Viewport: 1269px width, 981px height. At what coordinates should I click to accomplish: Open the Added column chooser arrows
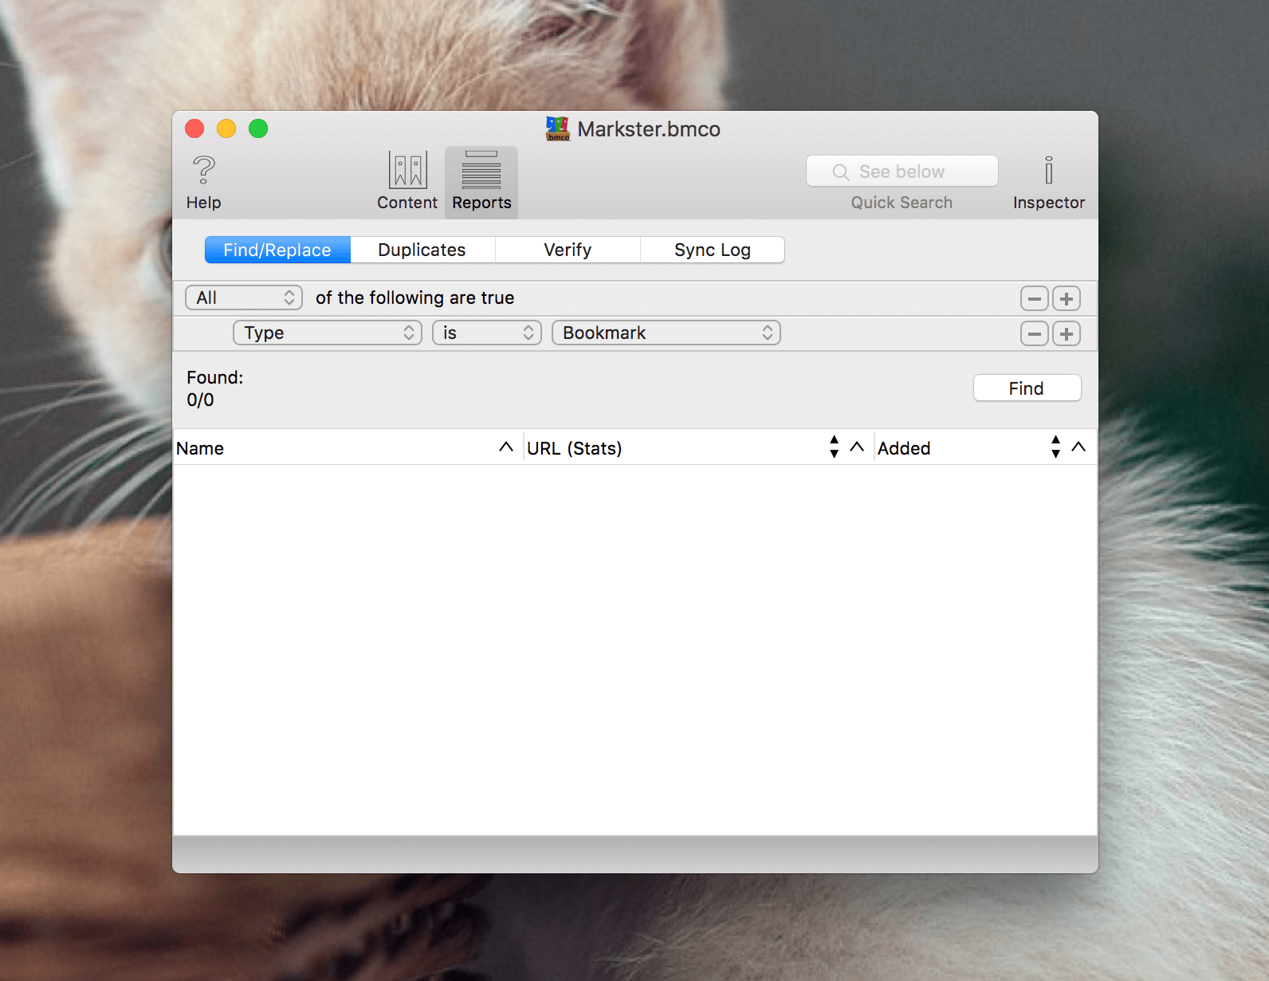click(1055, 447)
